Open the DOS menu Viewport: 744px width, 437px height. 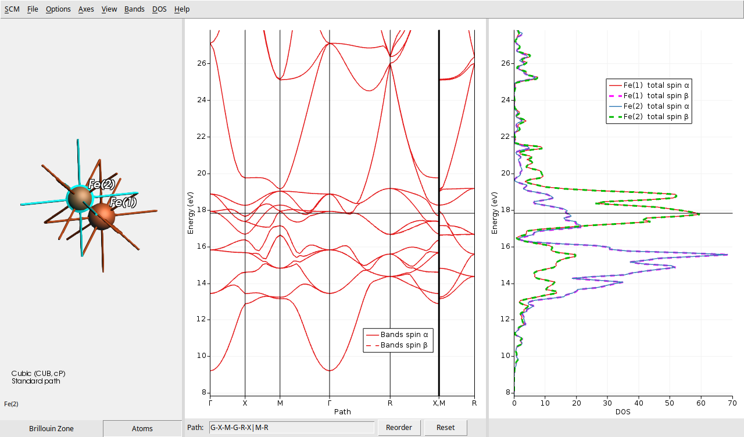159,9
